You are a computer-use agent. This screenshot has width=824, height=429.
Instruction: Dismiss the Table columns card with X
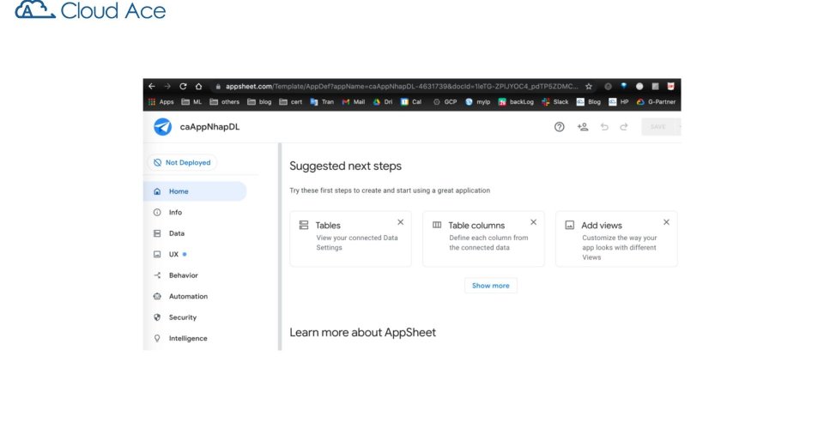(x=533, y=222)
